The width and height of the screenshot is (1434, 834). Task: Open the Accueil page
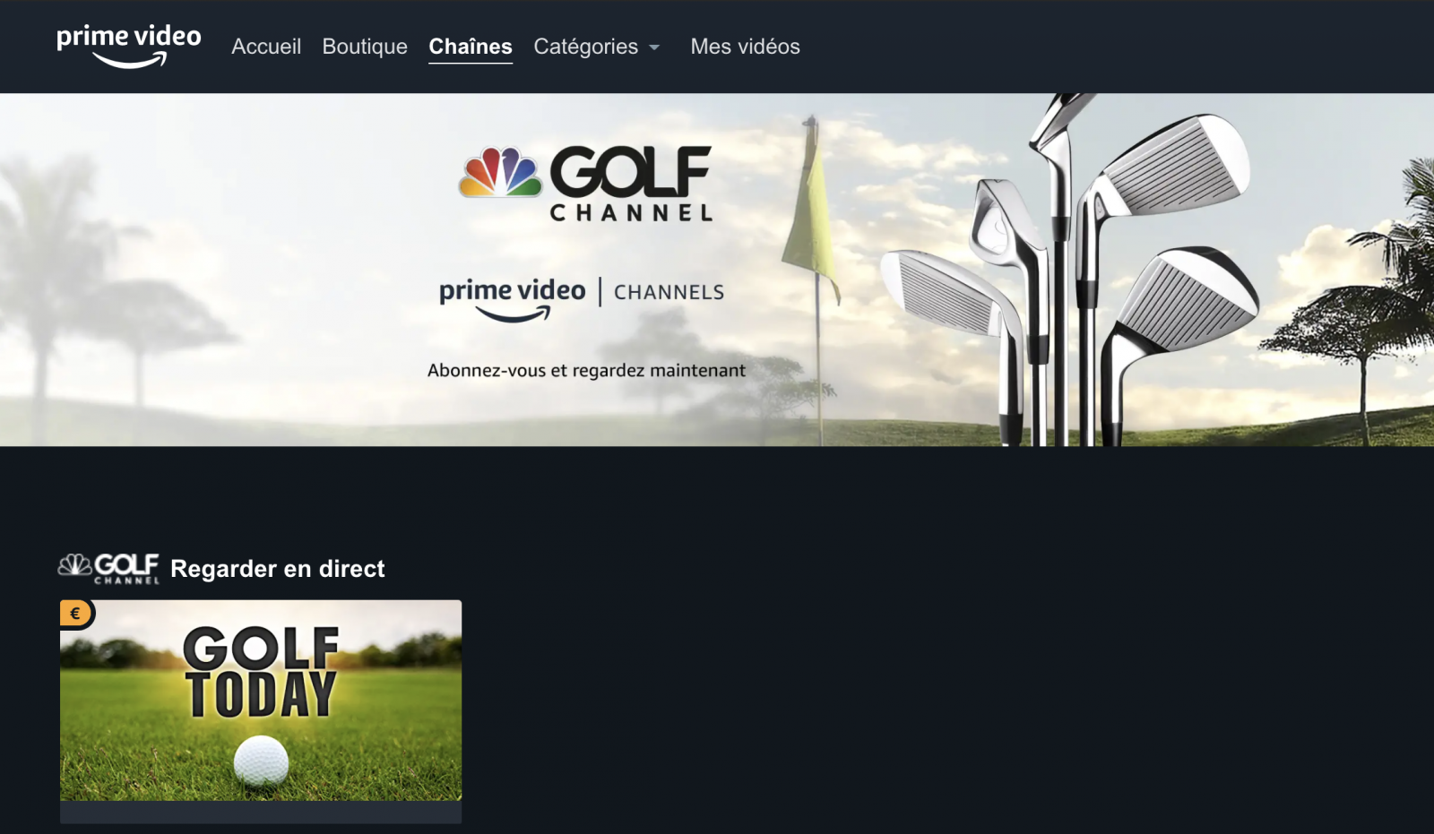[266, 47]
